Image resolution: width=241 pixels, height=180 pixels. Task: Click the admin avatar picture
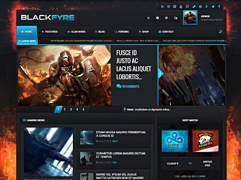click(190, 18)
